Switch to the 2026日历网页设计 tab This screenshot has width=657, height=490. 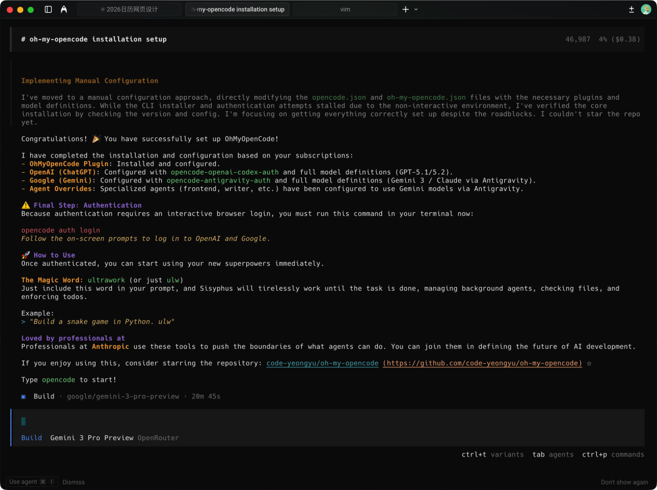(129, 10)
